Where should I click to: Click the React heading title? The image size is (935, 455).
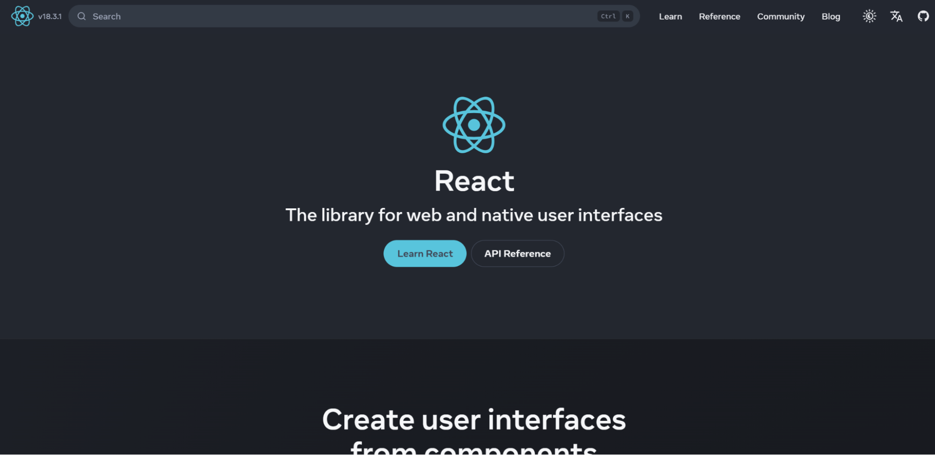click(x=474, y=181)
